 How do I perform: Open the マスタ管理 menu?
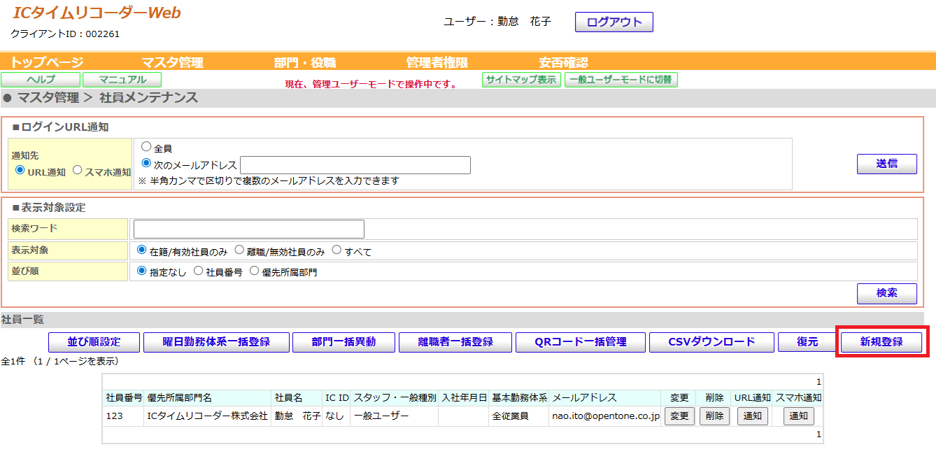pyautogui.click(x=172, y=62)
